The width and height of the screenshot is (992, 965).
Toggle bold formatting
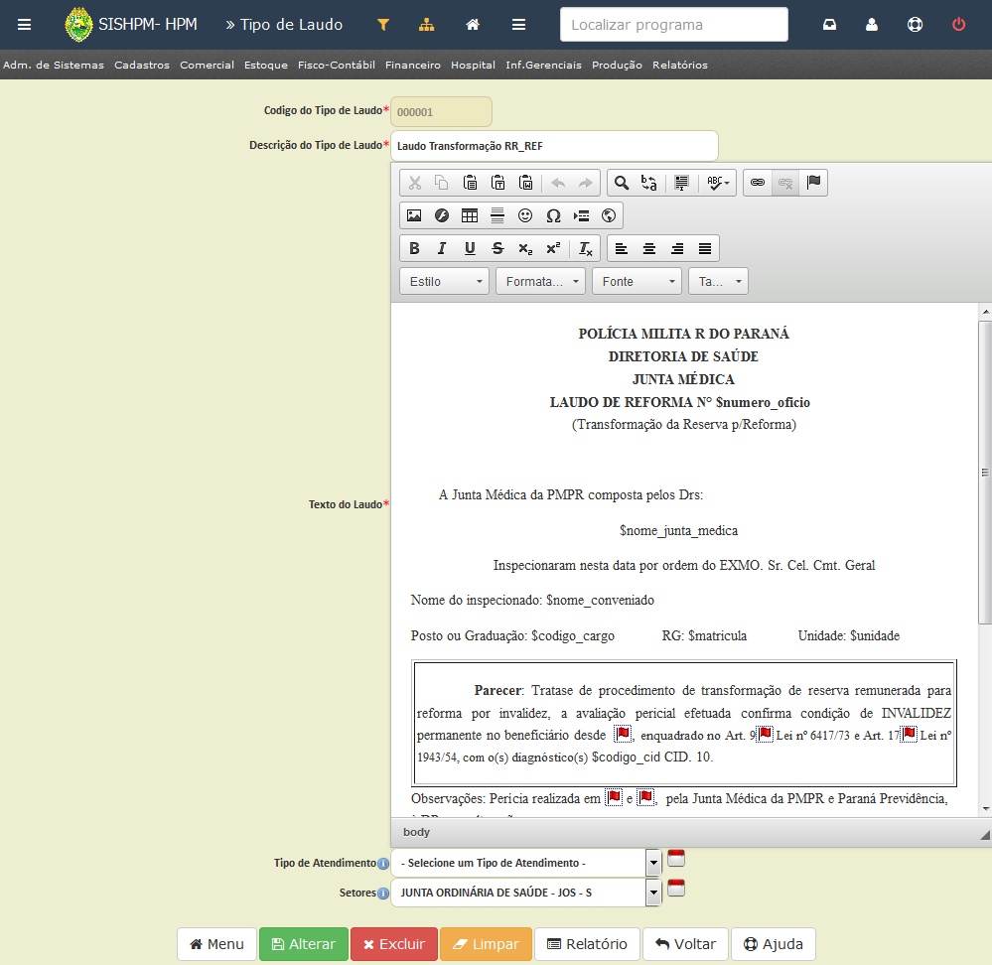pyautogui.click(x=414, y=248)
